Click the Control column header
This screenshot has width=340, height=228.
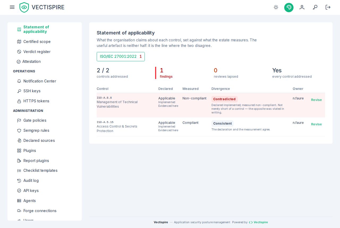tap(103, 89)
